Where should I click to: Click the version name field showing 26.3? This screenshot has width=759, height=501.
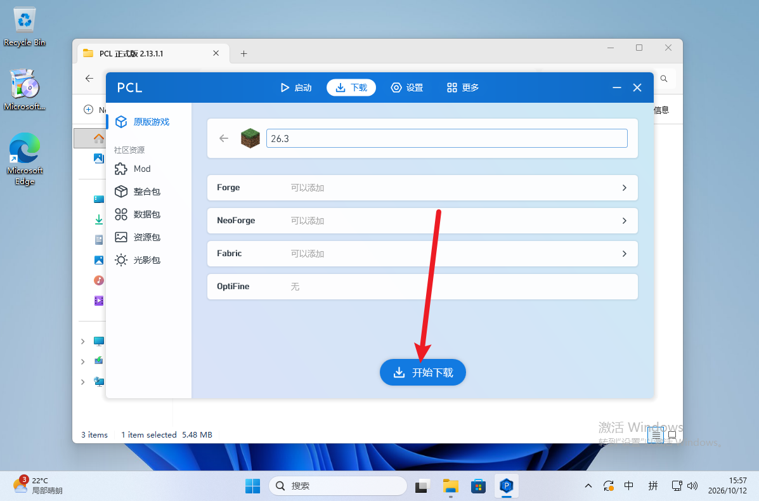click(447, 138)
